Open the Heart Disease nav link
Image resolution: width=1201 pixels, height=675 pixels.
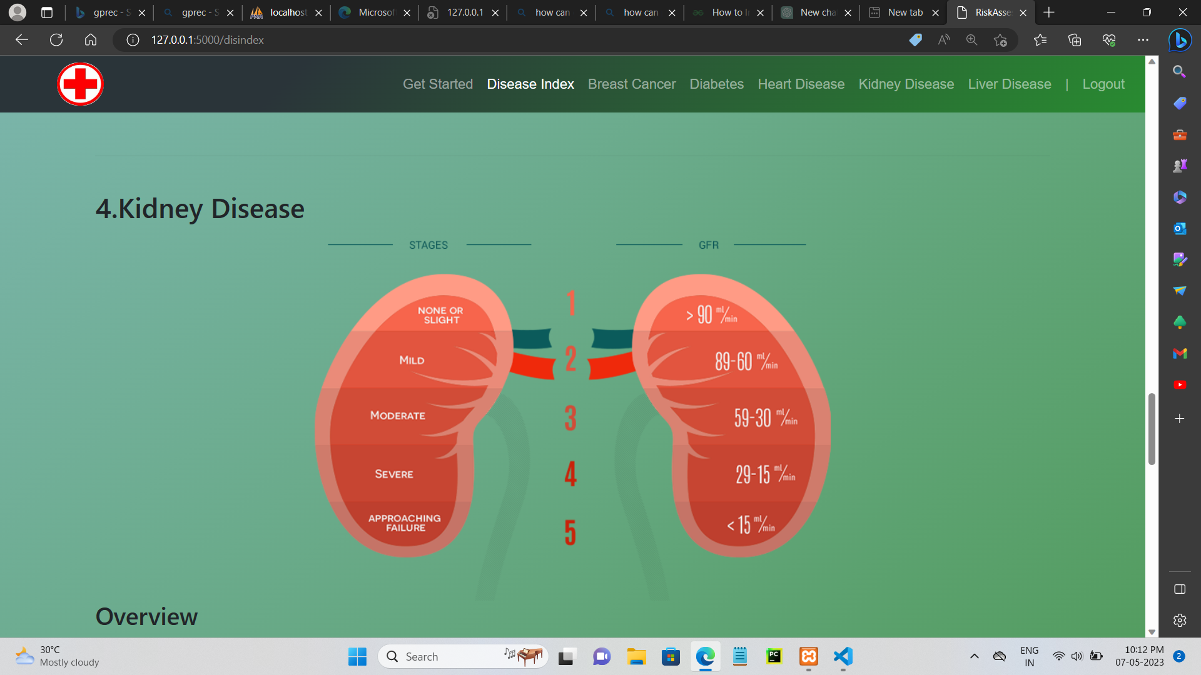[801, 84]
